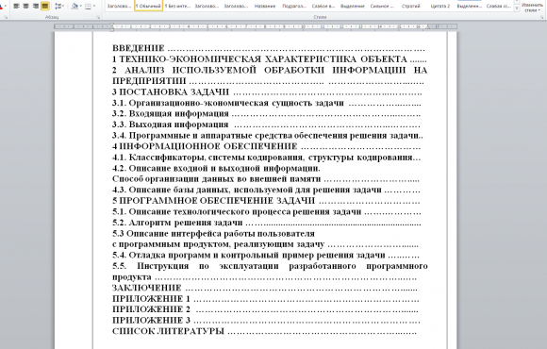Apply the Без интервала style

click(x=177, y=6)
